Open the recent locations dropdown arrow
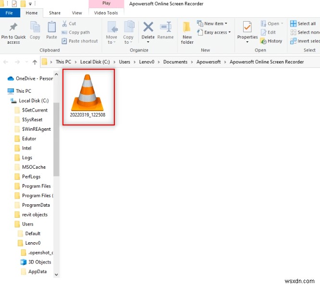 (26, 62)
